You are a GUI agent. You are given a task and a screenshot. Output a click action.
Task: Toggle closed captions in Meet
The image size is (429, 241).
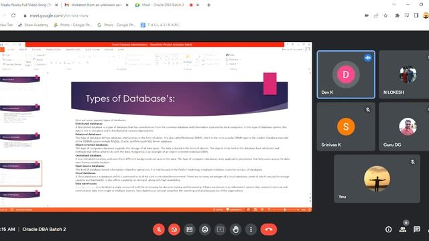click(x=189, y=230)
